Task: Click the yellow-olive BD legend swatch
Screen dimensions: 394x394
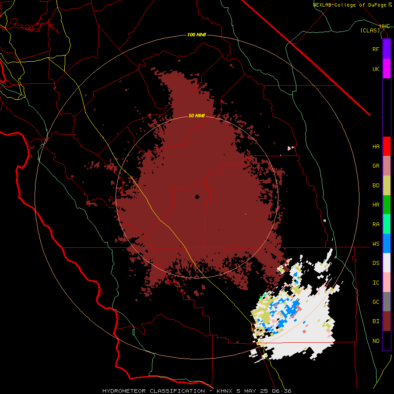Action: coord(387,185)
